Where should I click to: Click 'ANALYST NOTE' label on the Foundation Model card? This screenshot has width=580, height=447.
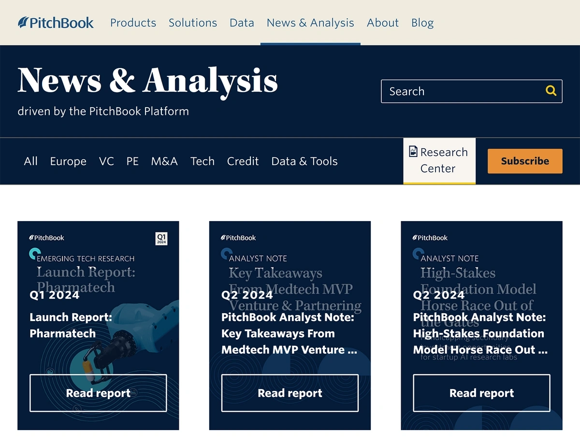pos(449,259)
